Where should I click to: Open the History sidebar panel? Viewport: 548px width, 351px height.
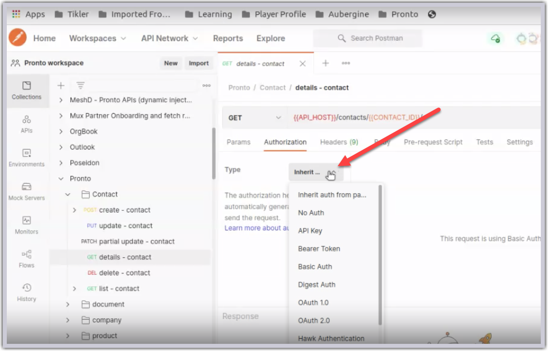click(x=27, y=292)
